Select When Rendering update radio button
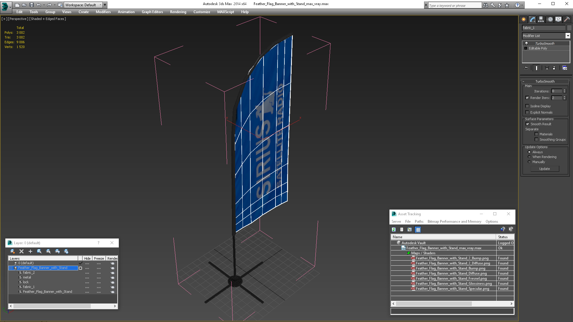573x322 pixels. [x=529, y=157]
